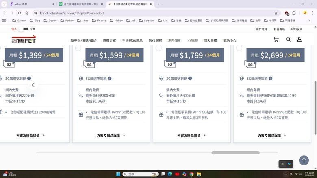Viewport: 317px width, 178px height.
Task: Click the page vertical scrollbar thumb
Action: (315, 107)
